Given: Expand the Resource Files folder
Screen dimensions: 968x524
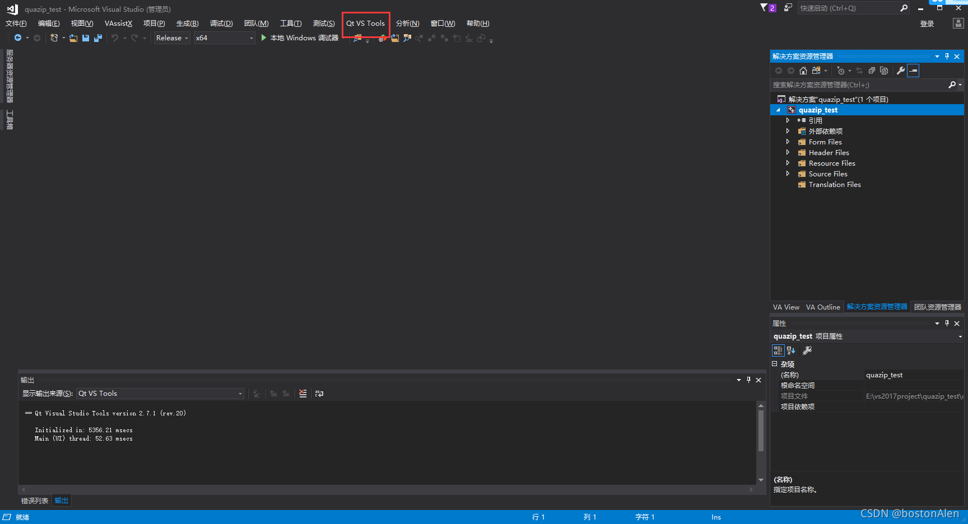Looking at the screenshot, I should click(x=788, y=163).
